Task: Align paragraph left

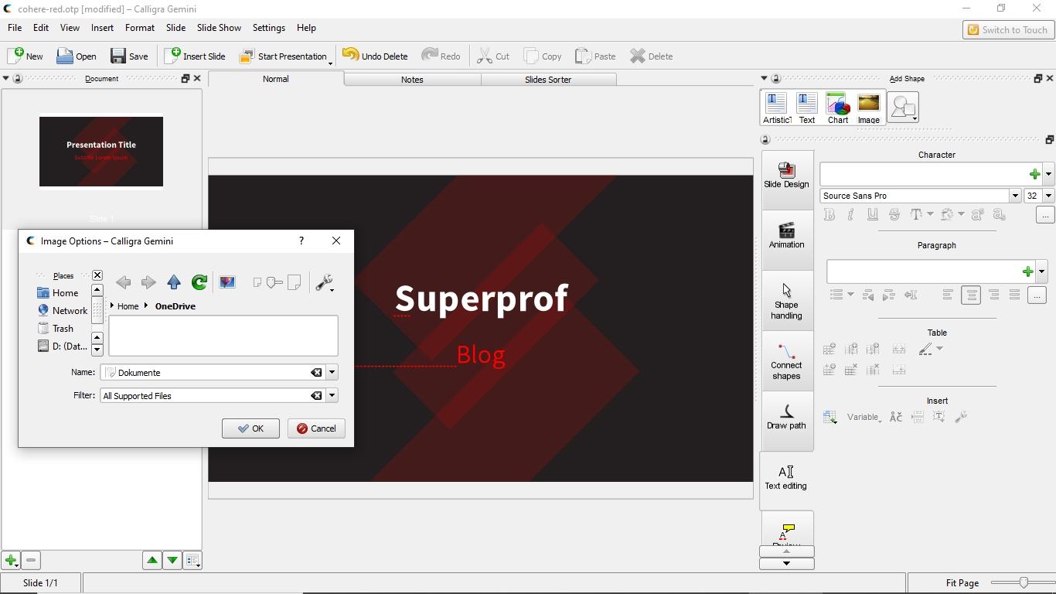Action: click(x=948, y=295)
